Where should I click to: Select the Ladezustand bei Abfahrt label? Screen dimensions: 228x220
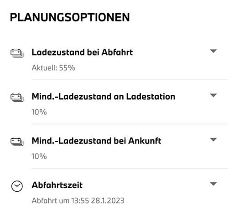click(x=82, y=52)
